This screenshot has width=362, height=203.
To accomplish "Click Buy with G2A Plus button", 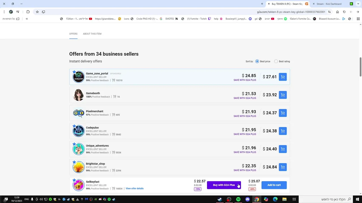I will (x=224, y=185).
